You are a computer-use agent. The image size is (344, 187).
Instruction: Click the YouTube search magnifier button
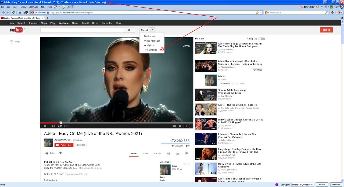click(129, 30)
